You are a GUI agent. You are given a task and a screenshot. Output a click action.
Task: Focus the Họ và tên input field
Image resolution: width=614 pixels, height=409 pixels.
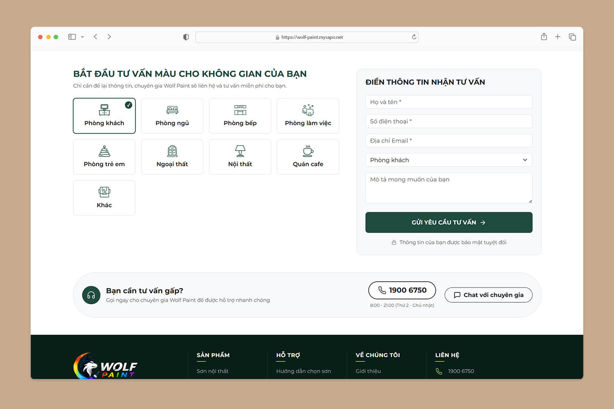pos(449,102)
